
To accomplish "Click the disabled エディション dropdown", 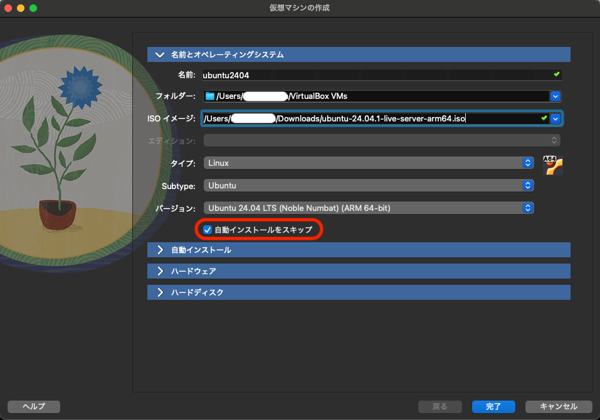I will point(382,140).
